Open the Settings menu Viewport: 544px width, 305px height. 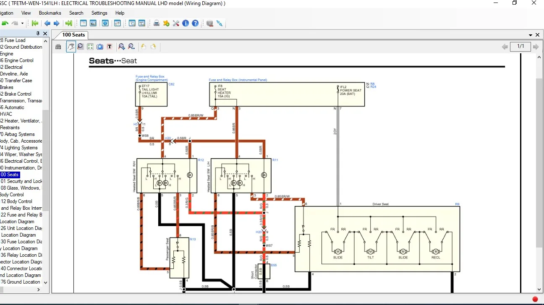(x=99, y=13)
